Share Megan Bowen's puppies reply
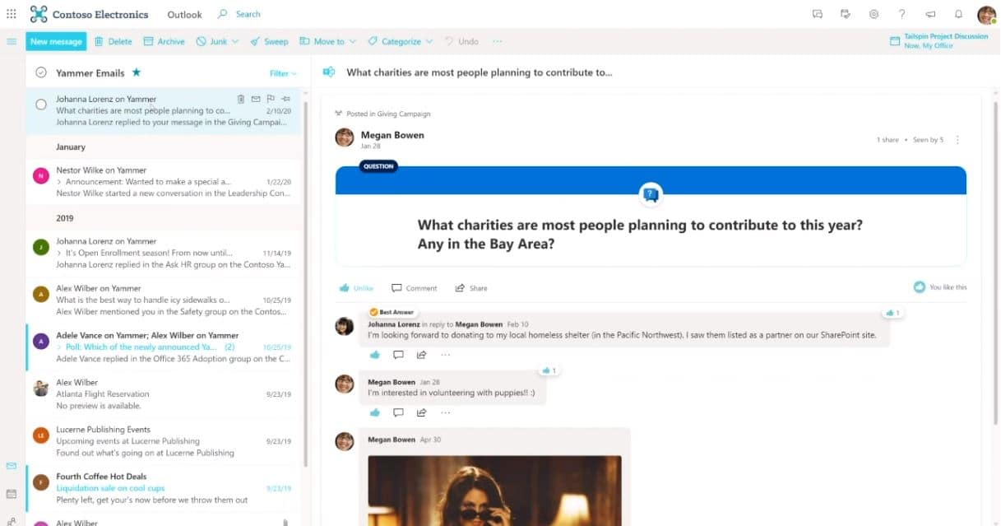Screen dimensions: 1001x526 [421, 412]
